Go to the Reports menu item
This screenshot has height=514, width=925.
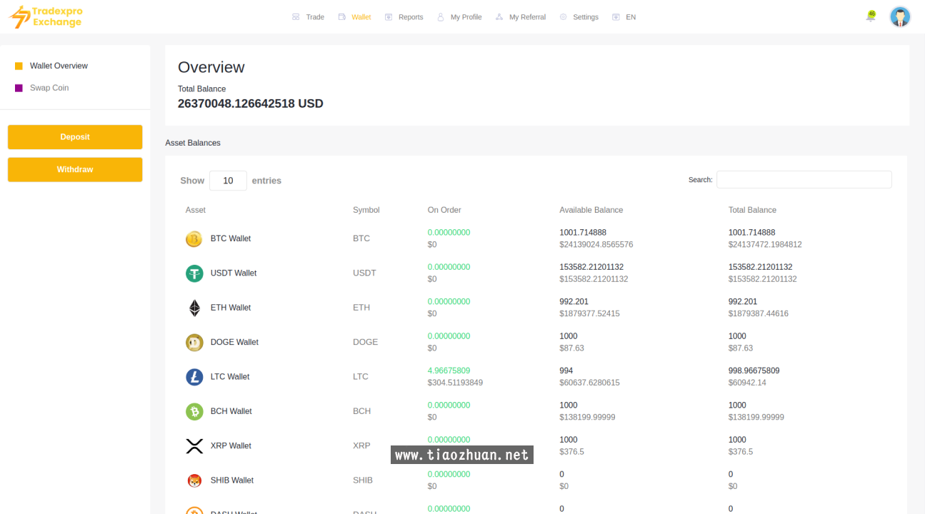[x=404, y=17]
